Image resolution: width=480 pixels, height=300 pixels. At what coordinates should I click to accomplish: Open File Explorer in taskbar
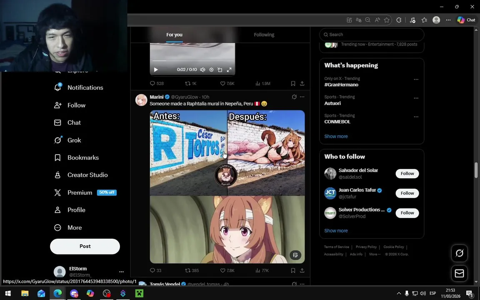[x=25, y=293]
